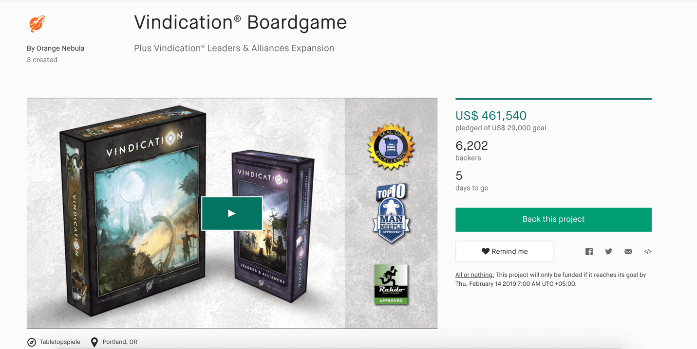Click the Portland location pin icon
The height and width of the screenshot is (349, 697).
pos(94,342)
